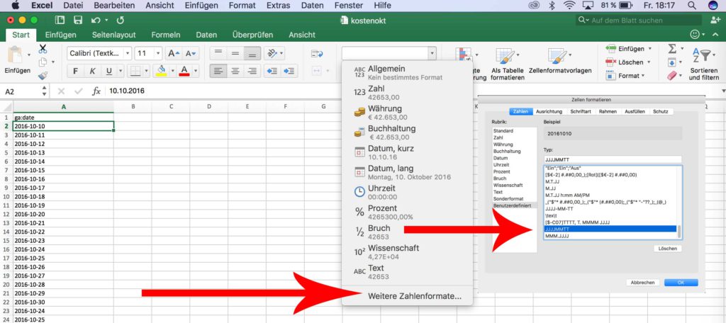Image resolution: width=726 pixels, height=323 pixels.
Task: Expand the font color dropdown arrow
Action: pyautogui.click(x=196, y=72)
